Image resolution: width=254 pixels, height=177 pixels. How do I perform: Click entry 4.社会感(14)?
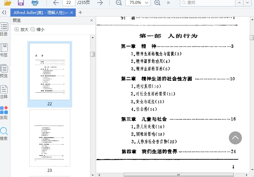coord(144,109)
